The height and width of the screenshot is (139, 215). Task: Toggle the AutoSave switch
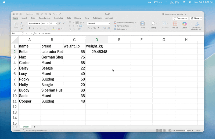(x=37, y=14)
